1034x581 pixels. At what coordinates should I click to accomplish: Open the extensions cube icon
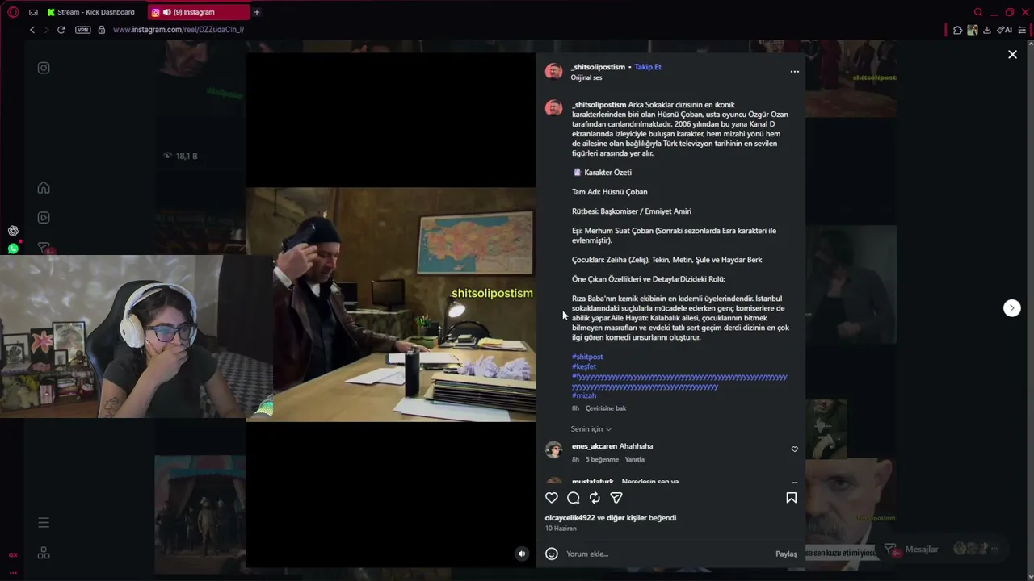958,30
